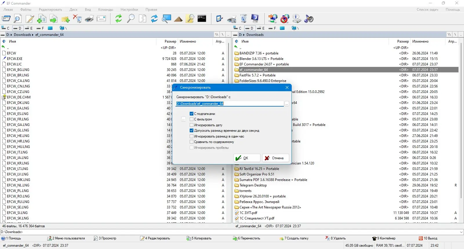464x249 pixels.
Task: Open the "Редактировать" menu
Action: pos(50,10)
